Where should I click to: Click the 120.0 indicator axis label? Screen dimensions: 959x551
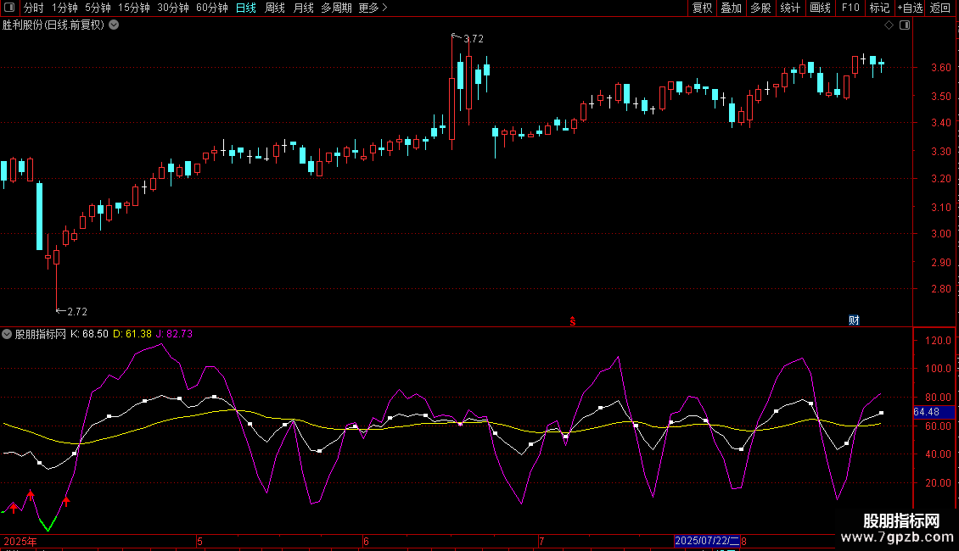click(x=939, y=341)
